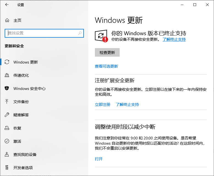This screenshot has height=176, width=214.
Task: Click the 开发者选项 tools icon
Action: [7, 167]
